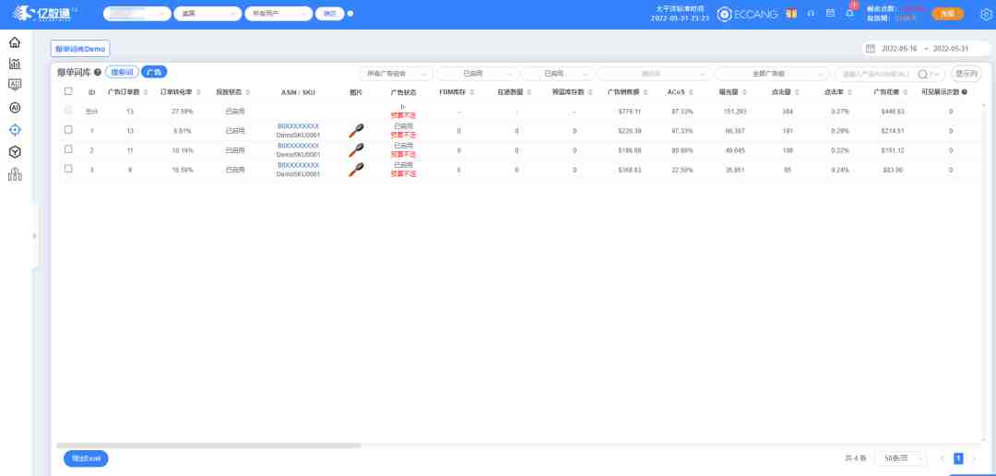The height and width of the screenshot is (476, 996).
Task: Sort by 投放状态 column
Action: [246, 92]
